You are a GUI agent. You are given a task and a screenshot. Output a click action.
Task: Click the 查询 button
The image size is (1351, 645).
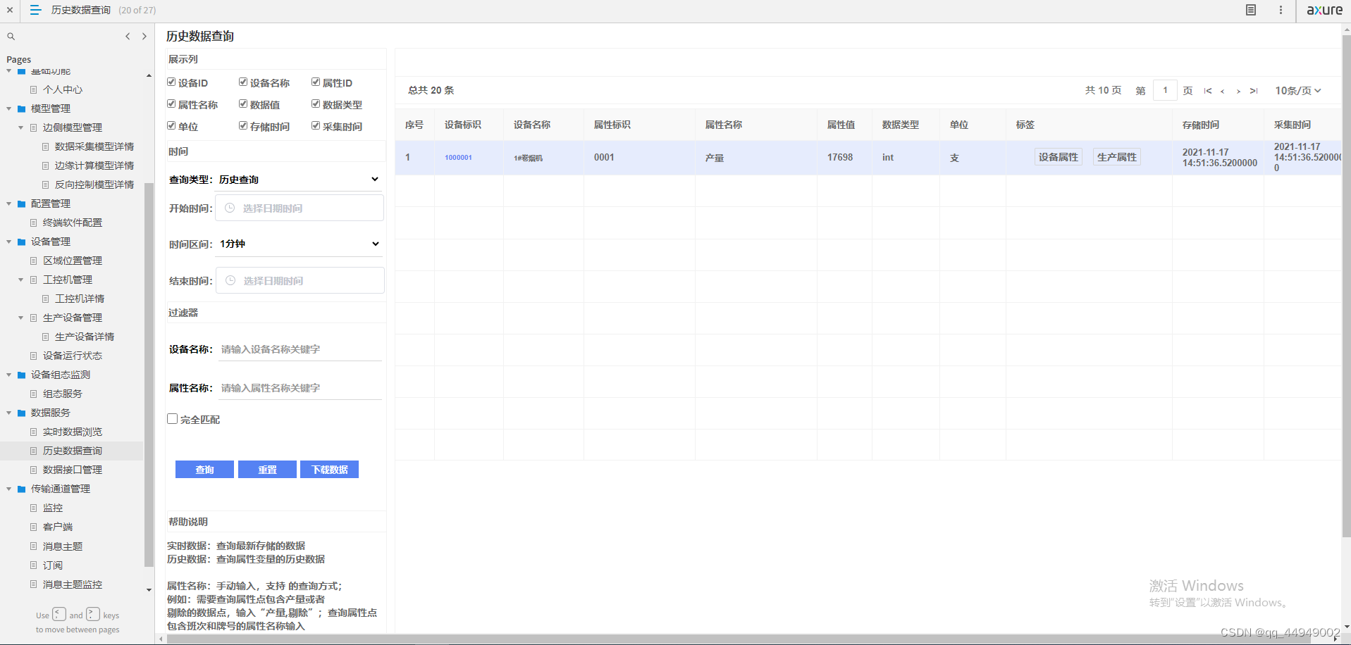pos(204,470)
